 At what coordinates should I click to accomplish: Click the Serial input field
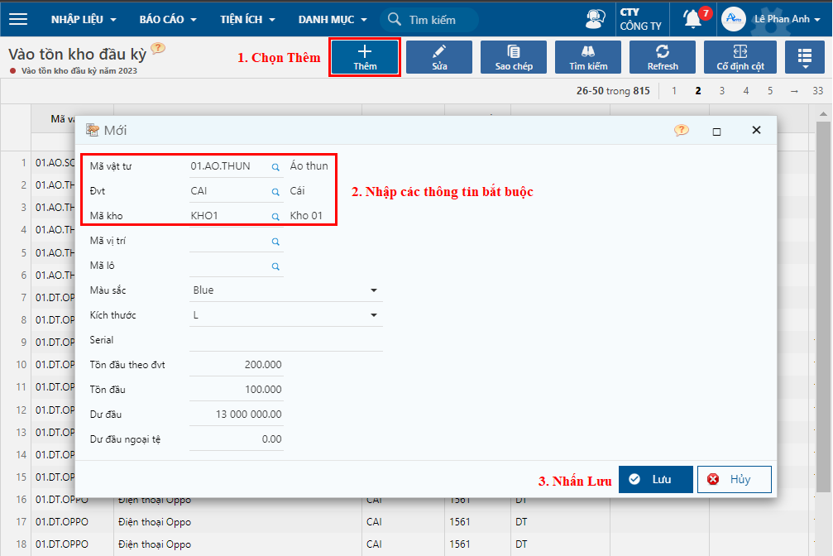pos(285,340)
